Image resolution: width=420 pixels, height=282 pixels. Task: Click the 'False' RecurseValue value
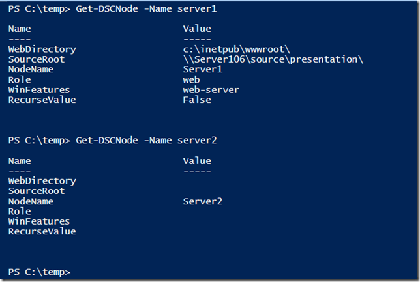pyautogui.click(x=197, y=100)
